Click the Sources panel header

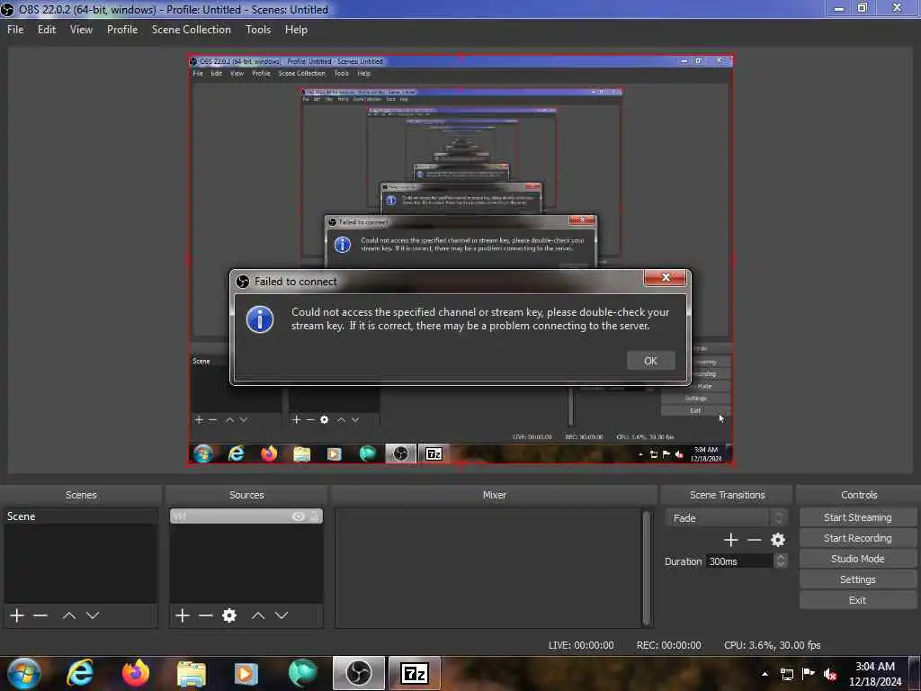coord(246,495)
